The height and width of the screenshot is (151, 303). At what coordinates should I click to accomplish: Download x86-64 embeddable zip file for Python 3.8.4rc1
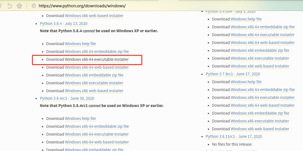pos(97,127)
